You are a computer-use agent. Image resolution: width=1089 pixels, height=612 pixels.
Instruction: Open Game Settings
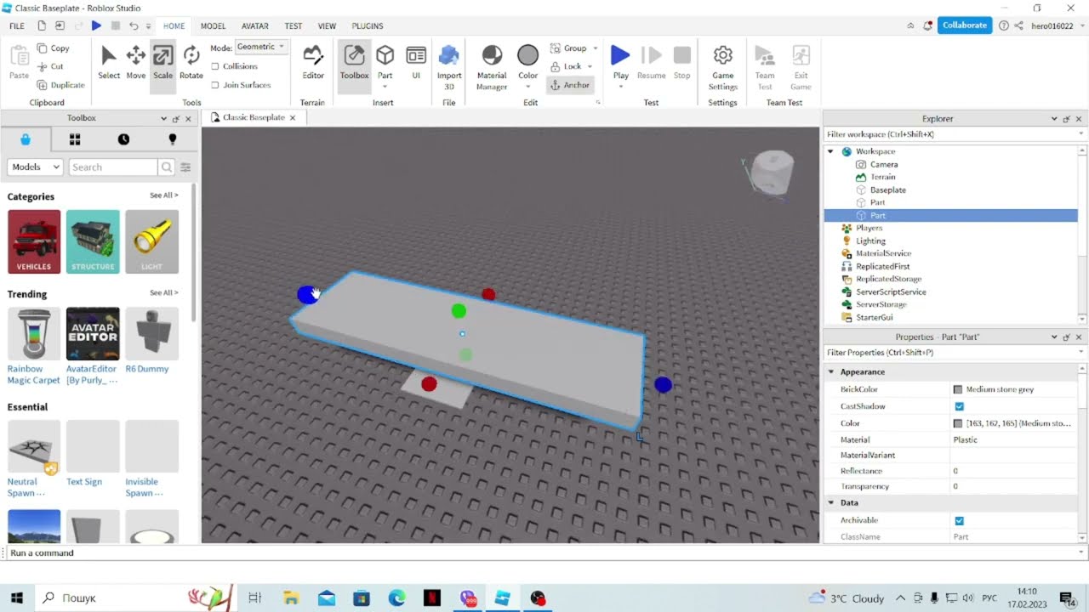(722, 68)
